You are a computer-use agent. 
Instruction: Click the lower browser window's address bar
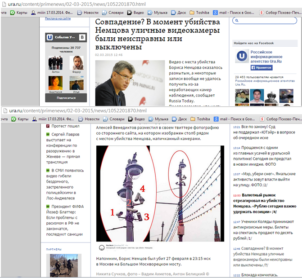pyautogui.click(x=78, y=110)
